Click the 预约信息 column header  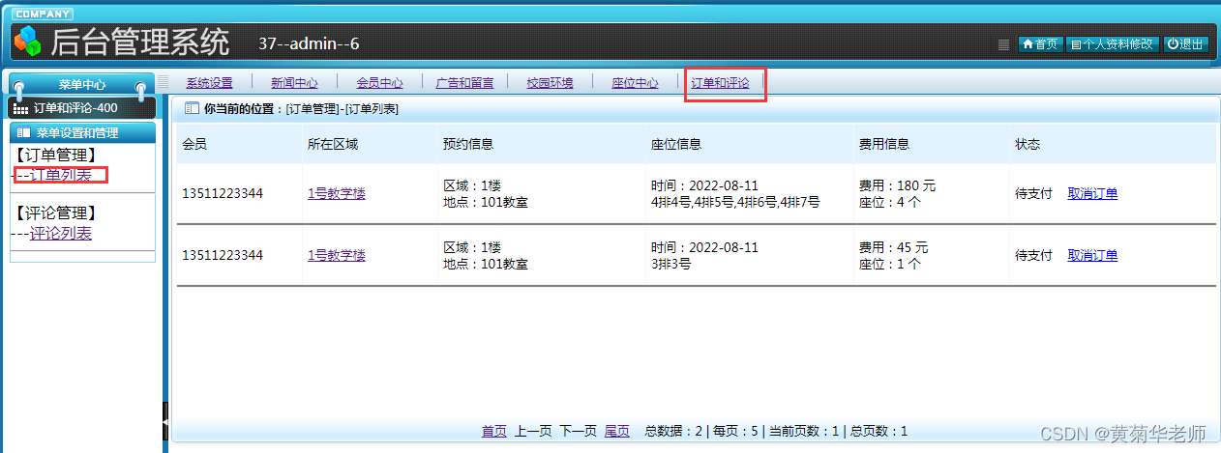click(x=468, y=144)
